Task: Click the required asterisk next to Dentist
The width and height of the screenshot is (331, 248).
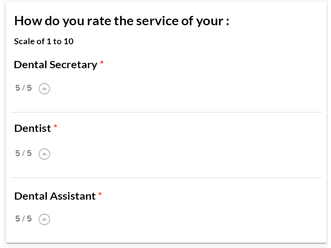Action: [55, 127]
